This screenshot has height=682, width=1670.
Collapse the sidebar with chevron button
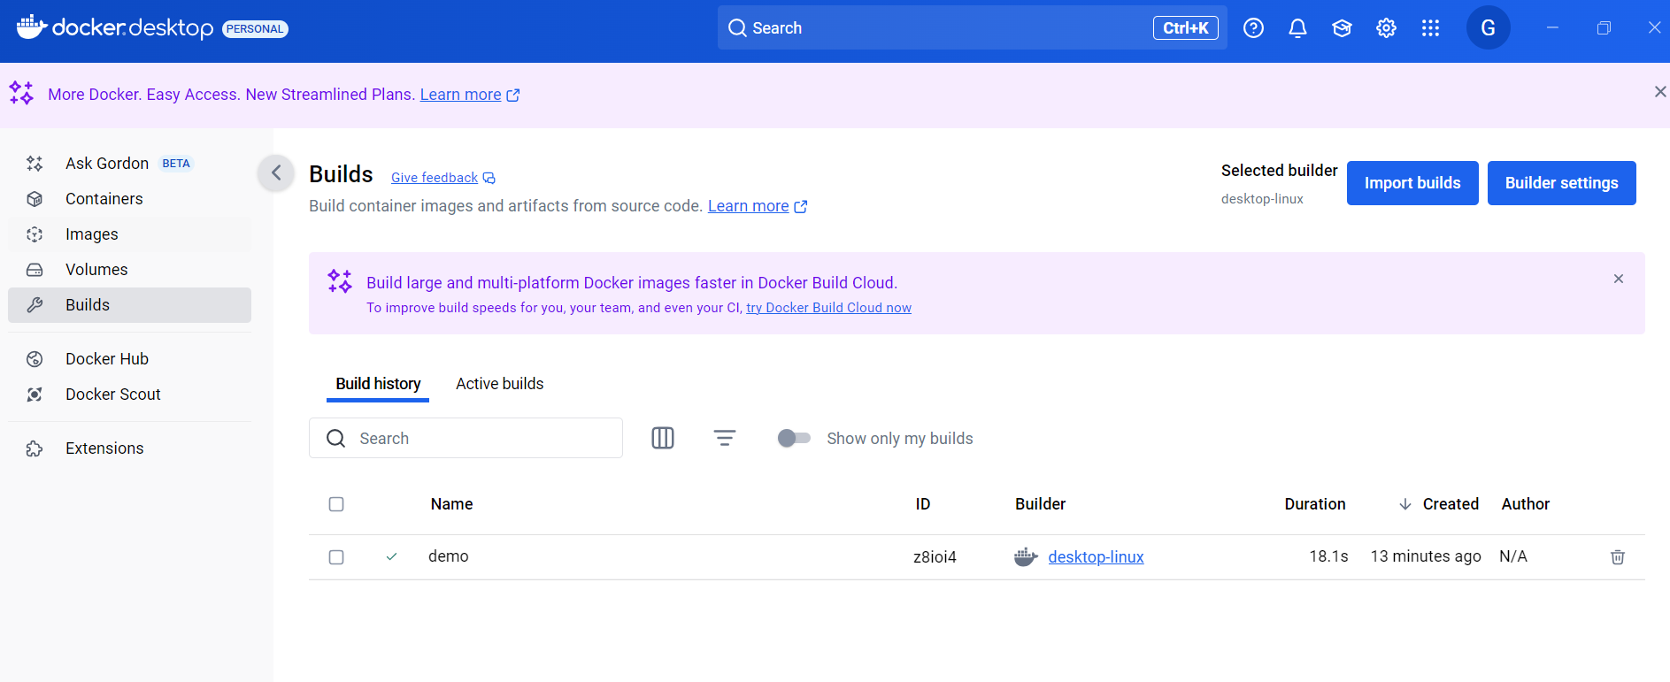coord(276,172)
